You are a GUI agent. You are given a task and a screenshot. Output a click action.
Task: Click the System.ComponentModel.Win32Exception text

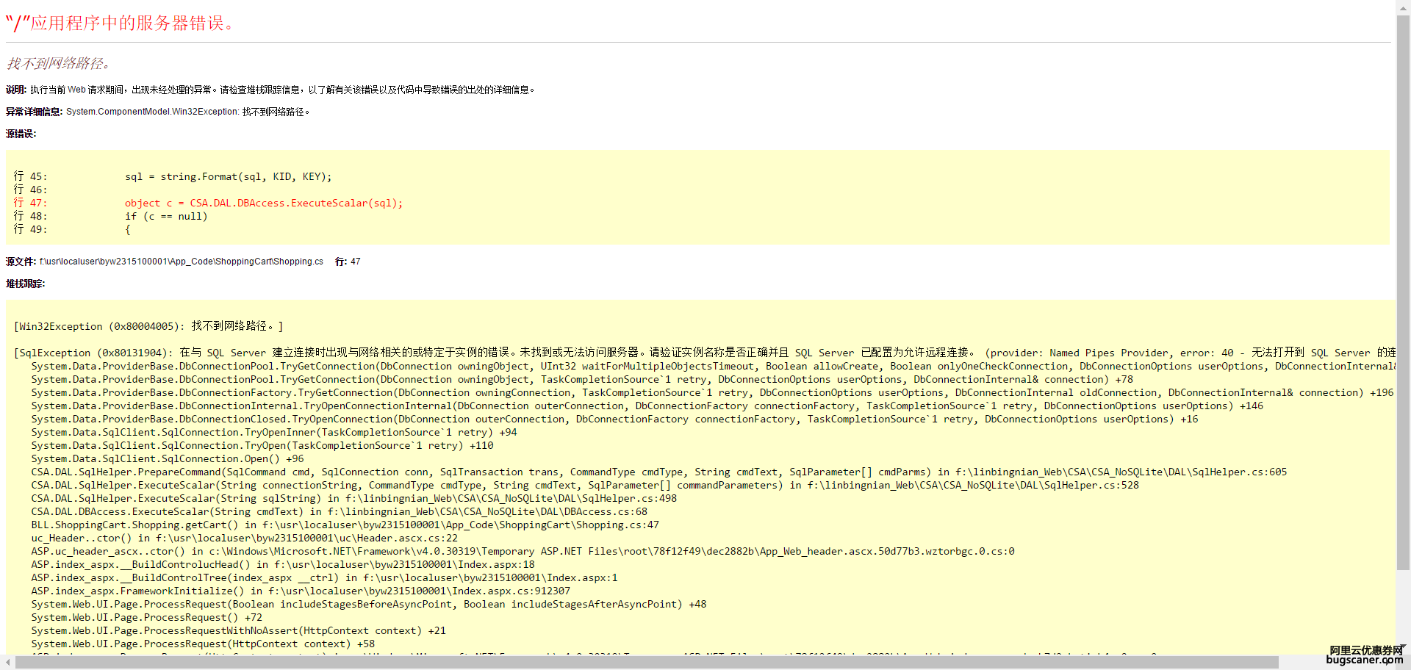point(152,112)
